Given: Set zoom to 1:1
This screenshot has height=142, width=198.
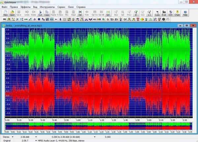Looking at the screenshot, I should tap(149, 13).
